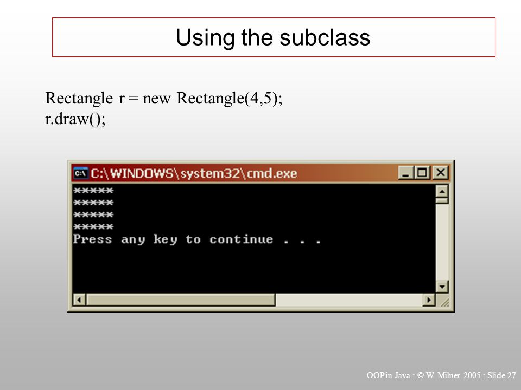Viewport: 521px width, 390px height.
Task: Click the vertical scrollbar thumb in console
Action: click(x=442, y=200)
